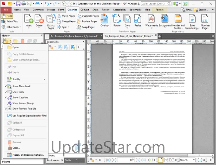Click the Save icon in quick toolbar
The image size is (216, 165).
pyautogui.click(x=18, y=4)
